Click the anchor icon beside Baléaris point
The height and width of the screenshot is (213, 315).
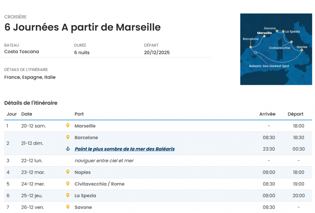tap(68, 149)
